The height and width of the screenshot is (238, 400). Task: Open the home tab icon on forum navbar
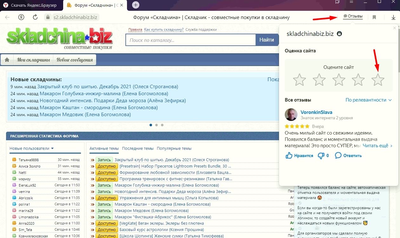tap(7, 59)
